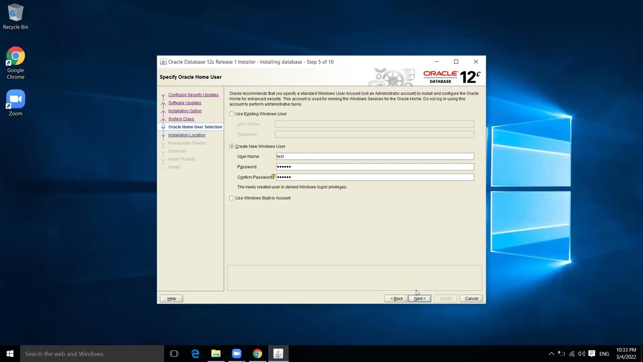
Task: Close the Oracle installer window
Action: coord(476,62)
